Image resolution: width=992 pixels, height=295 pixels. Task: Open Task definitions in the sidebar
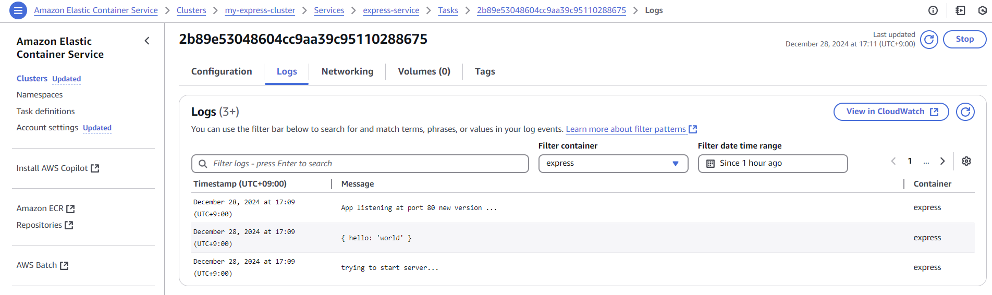point(46,112)
